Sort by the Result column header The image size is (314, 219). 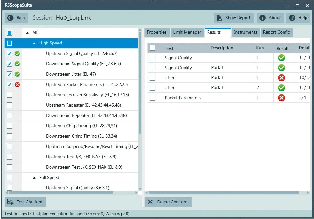pyautogui.click(x=282, y=48)
